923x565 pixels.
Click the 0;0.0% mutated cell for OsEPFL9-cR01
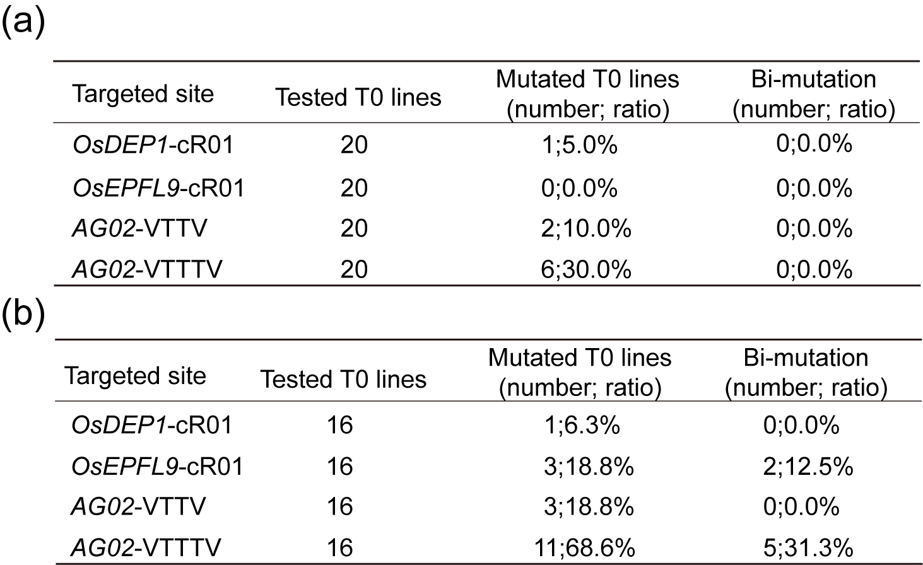click(x=579, y=188)
